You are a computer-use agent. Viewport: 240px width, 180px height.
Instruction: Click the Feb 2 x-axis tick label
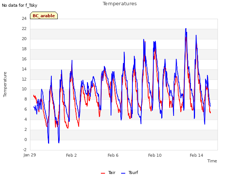coord(71,155)
